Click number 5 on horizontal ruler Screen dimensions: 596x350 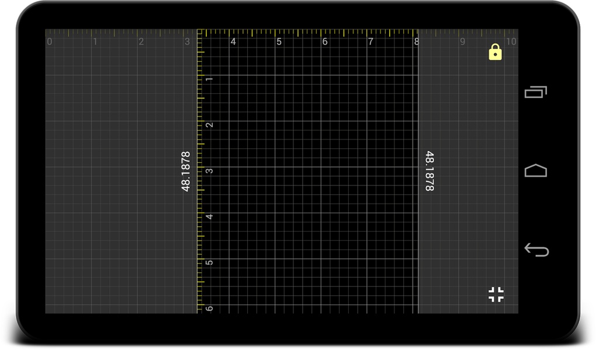(279, 42)
